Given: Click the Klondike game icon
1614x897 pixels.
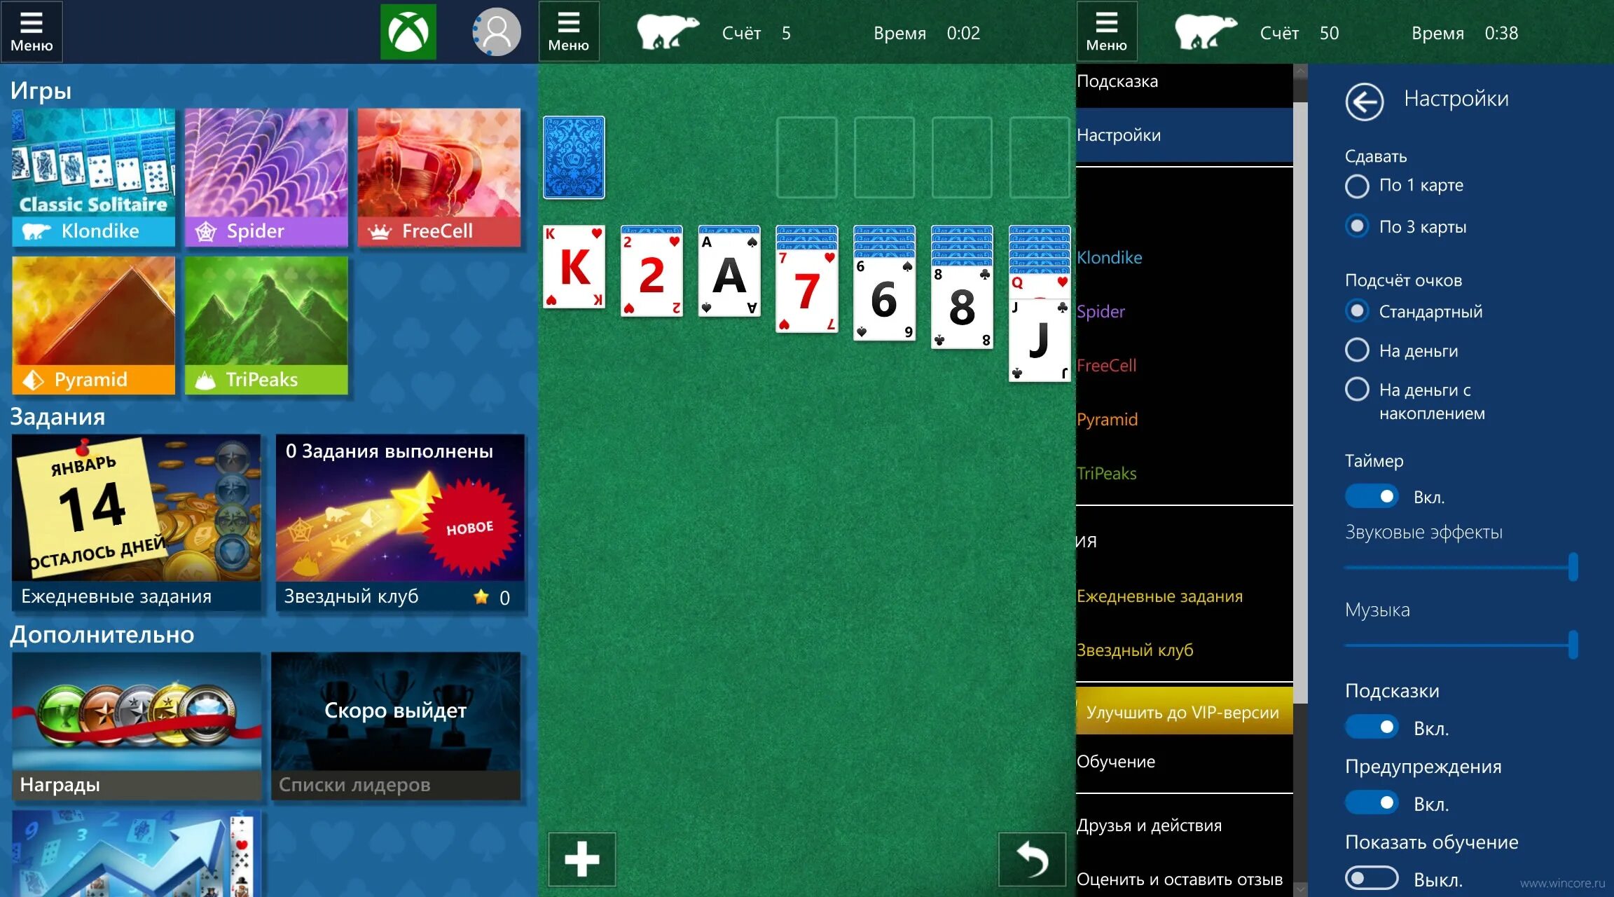Looking at the screenshot, I should 92,174.
